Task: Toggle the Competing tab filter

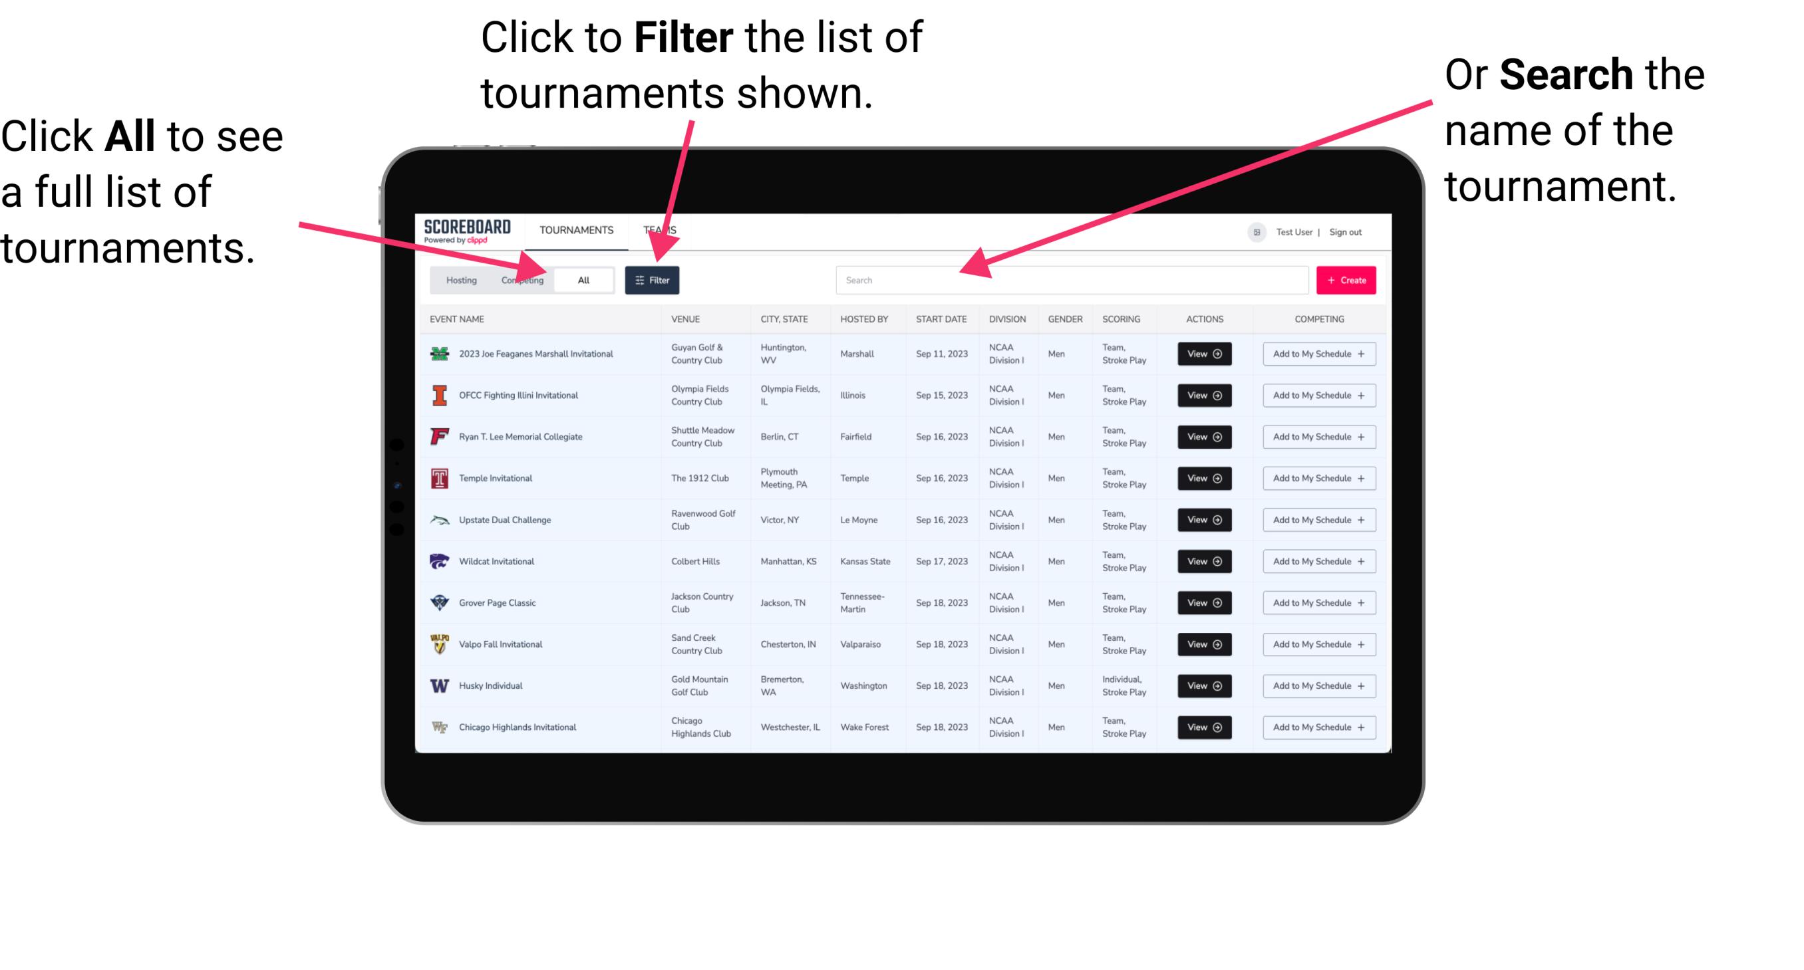Action: click(x=521, y=279)
